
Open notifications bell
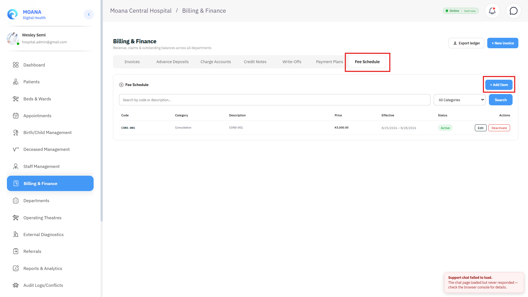click(492, 11)
